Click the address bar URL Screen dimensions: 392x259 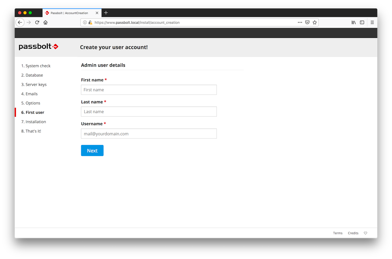pos(137,22)
